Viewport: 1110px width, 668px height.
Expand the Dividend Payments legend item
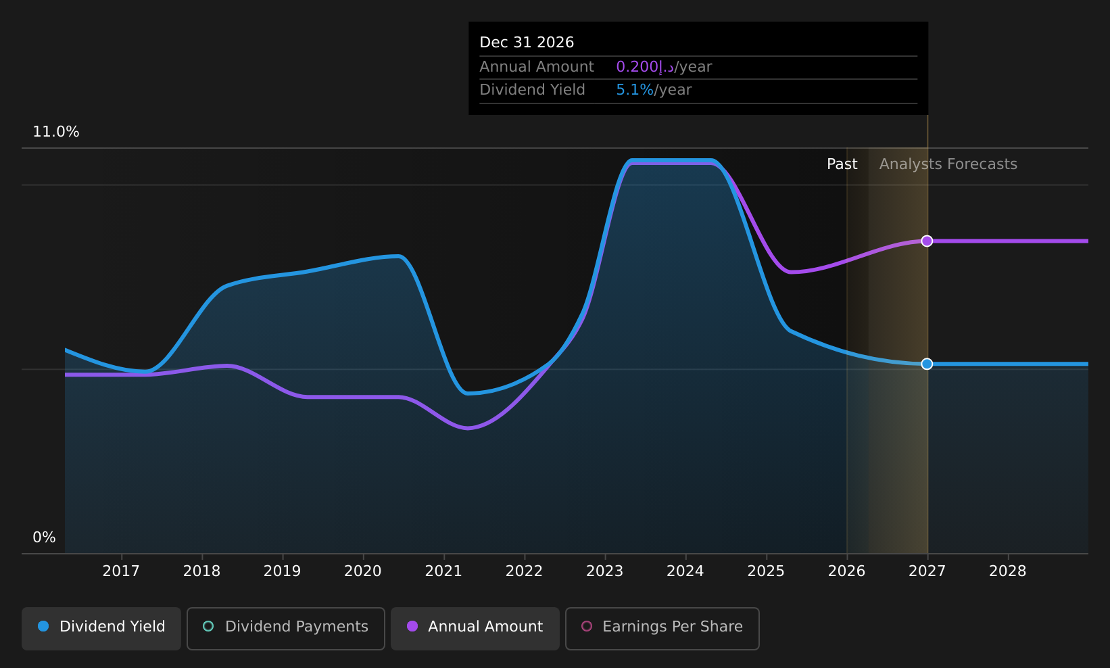(x=285, y=627)
